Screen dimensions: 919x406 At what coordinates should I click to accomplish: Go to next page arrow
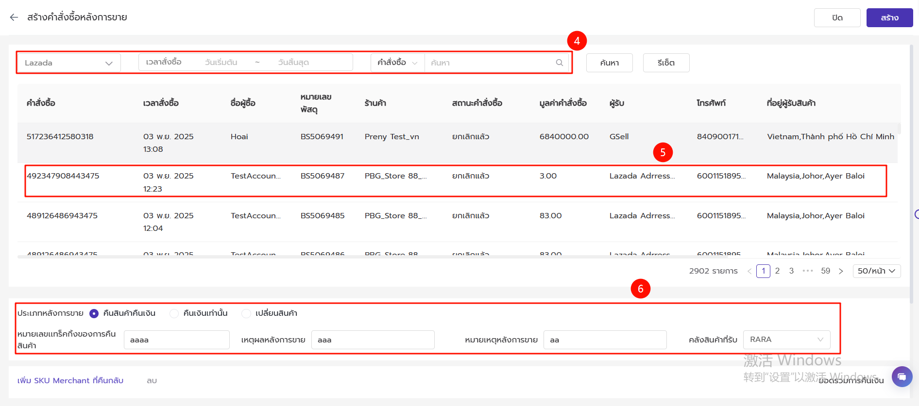841,271
